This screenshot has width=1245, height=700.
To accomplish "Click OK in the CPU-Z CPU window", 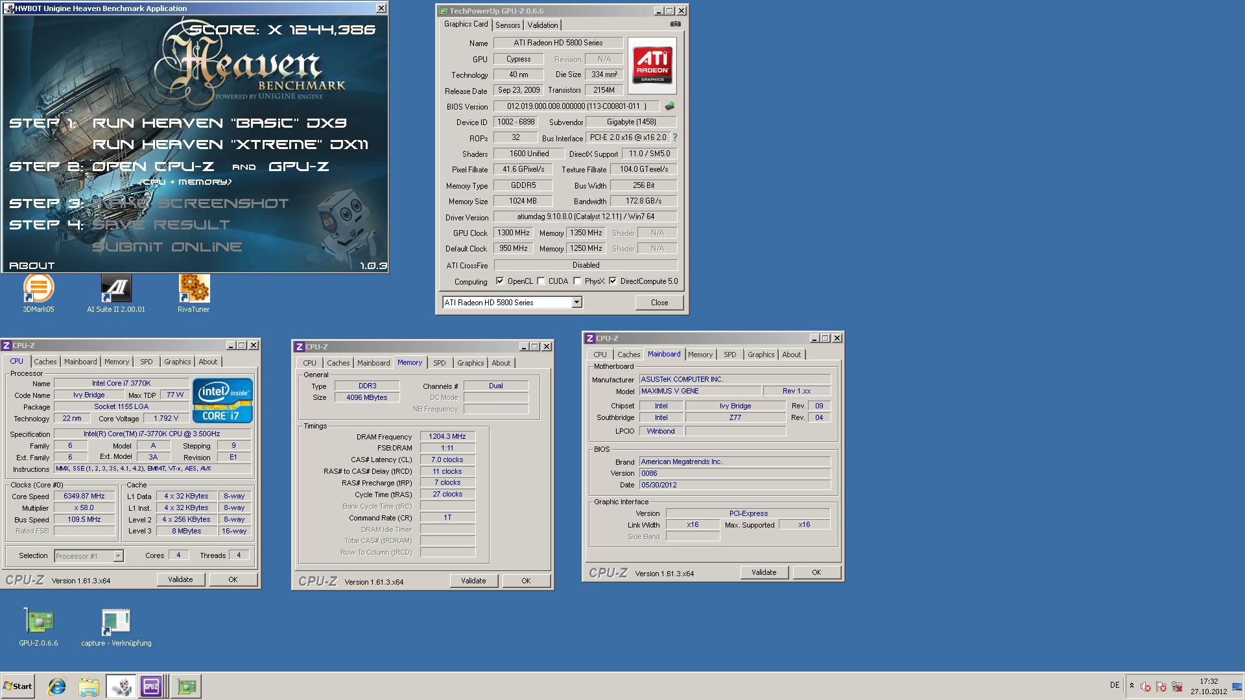I will pyautogui.click(x=233, y=579).
